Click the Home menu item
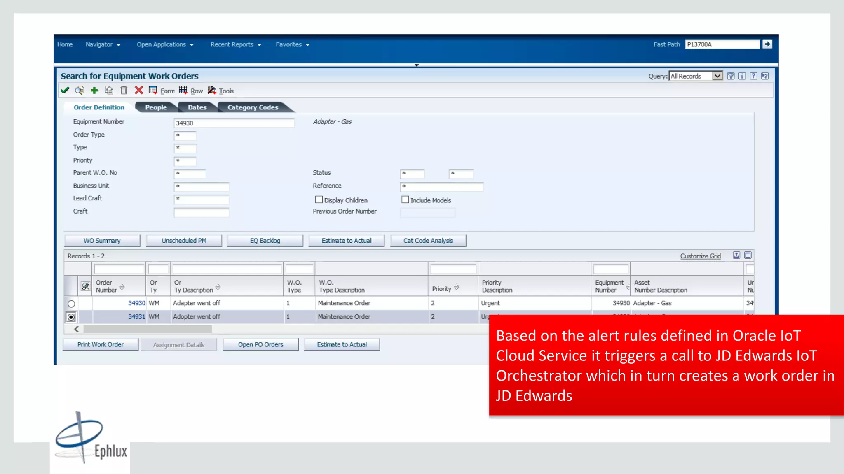The image size is (844, 474). [65, 44]
